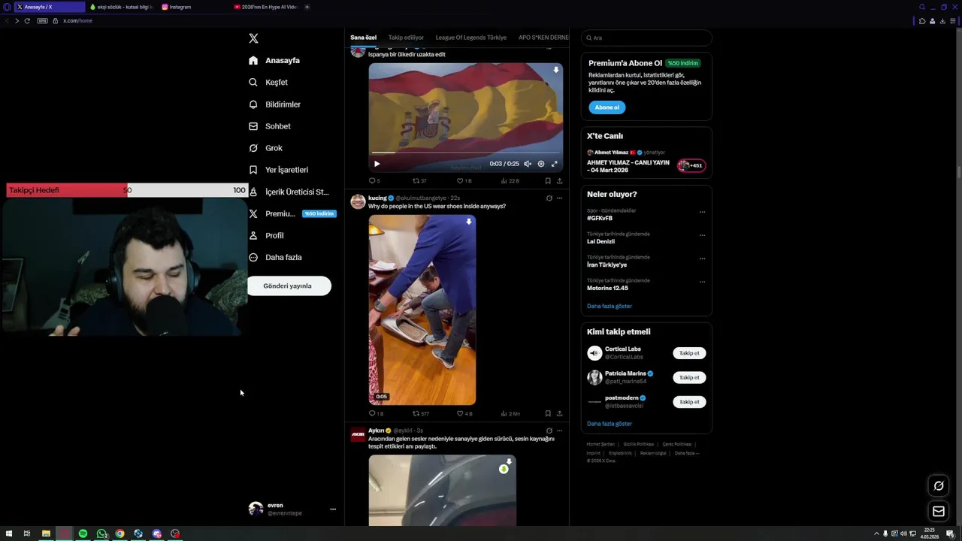Click the Ara search field
The width and height of the screenshot is (962, 541).
pyautogui.click(x=646, y=38)
